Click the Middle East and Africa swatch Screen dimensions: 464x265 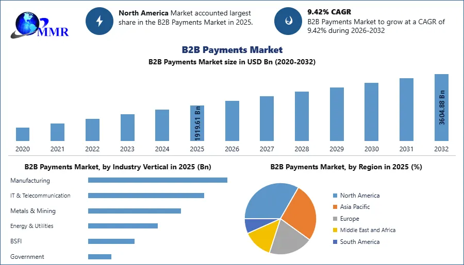click(335, 230)
